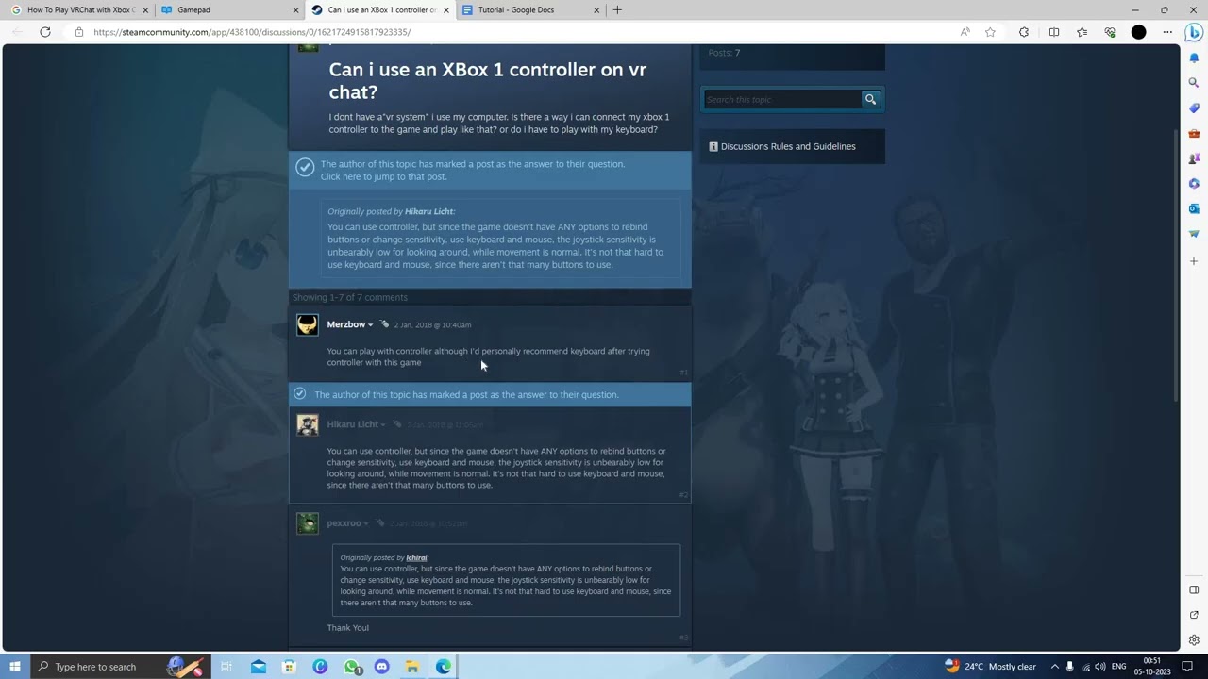Open the sidebar Outlook icon
The width and height of the screenshot is (1208, 679).
point(1194,208)
